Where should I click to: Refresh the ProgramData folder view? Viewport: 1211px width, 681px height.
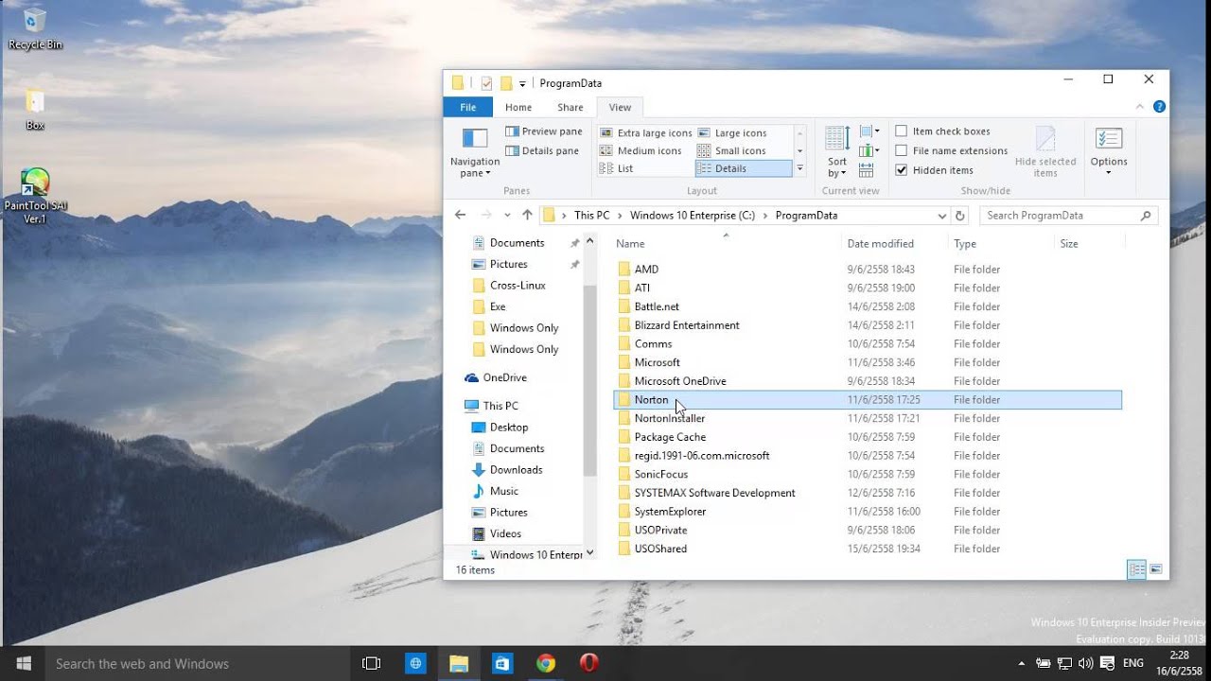(x=960, y=216)
